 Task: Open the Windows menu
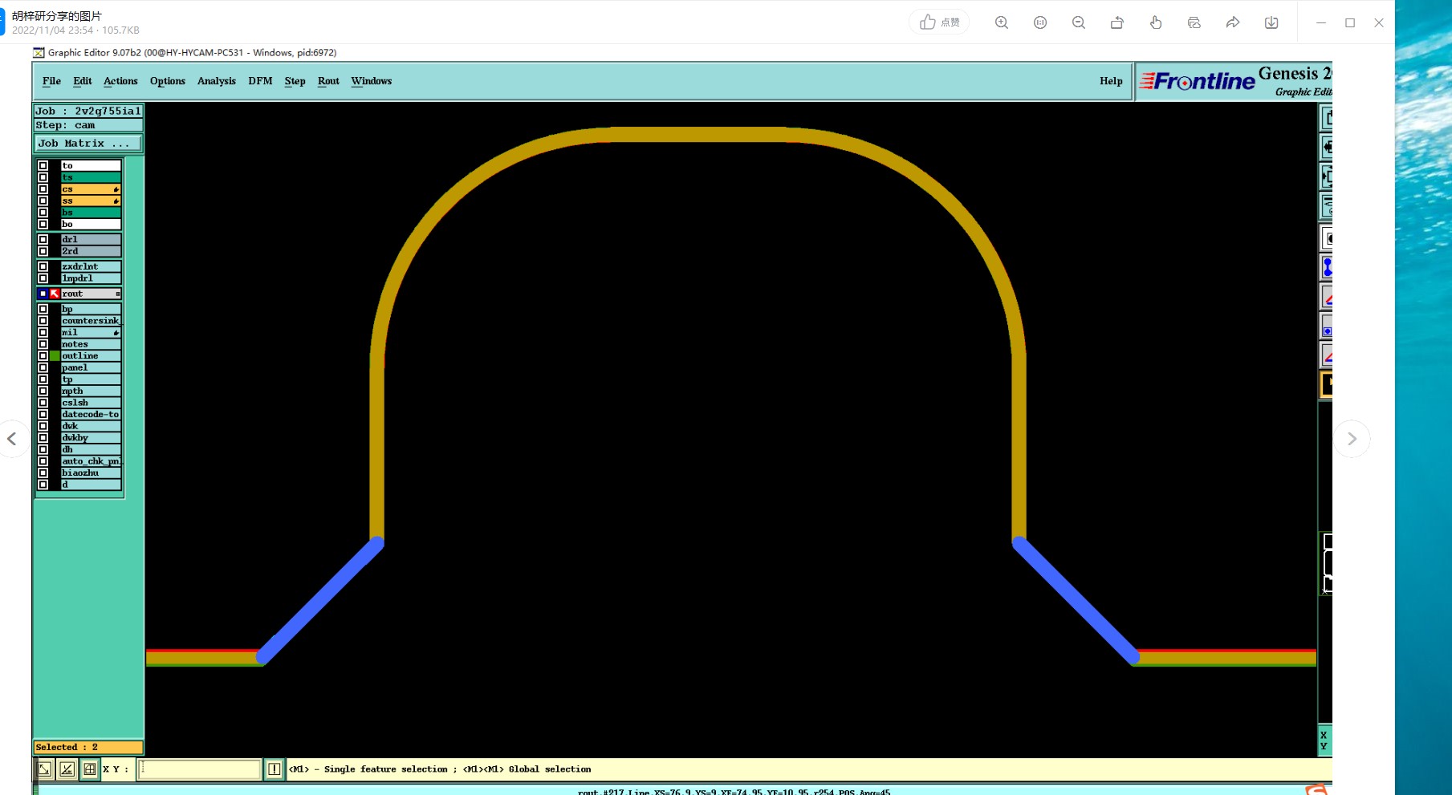point(372,81)
